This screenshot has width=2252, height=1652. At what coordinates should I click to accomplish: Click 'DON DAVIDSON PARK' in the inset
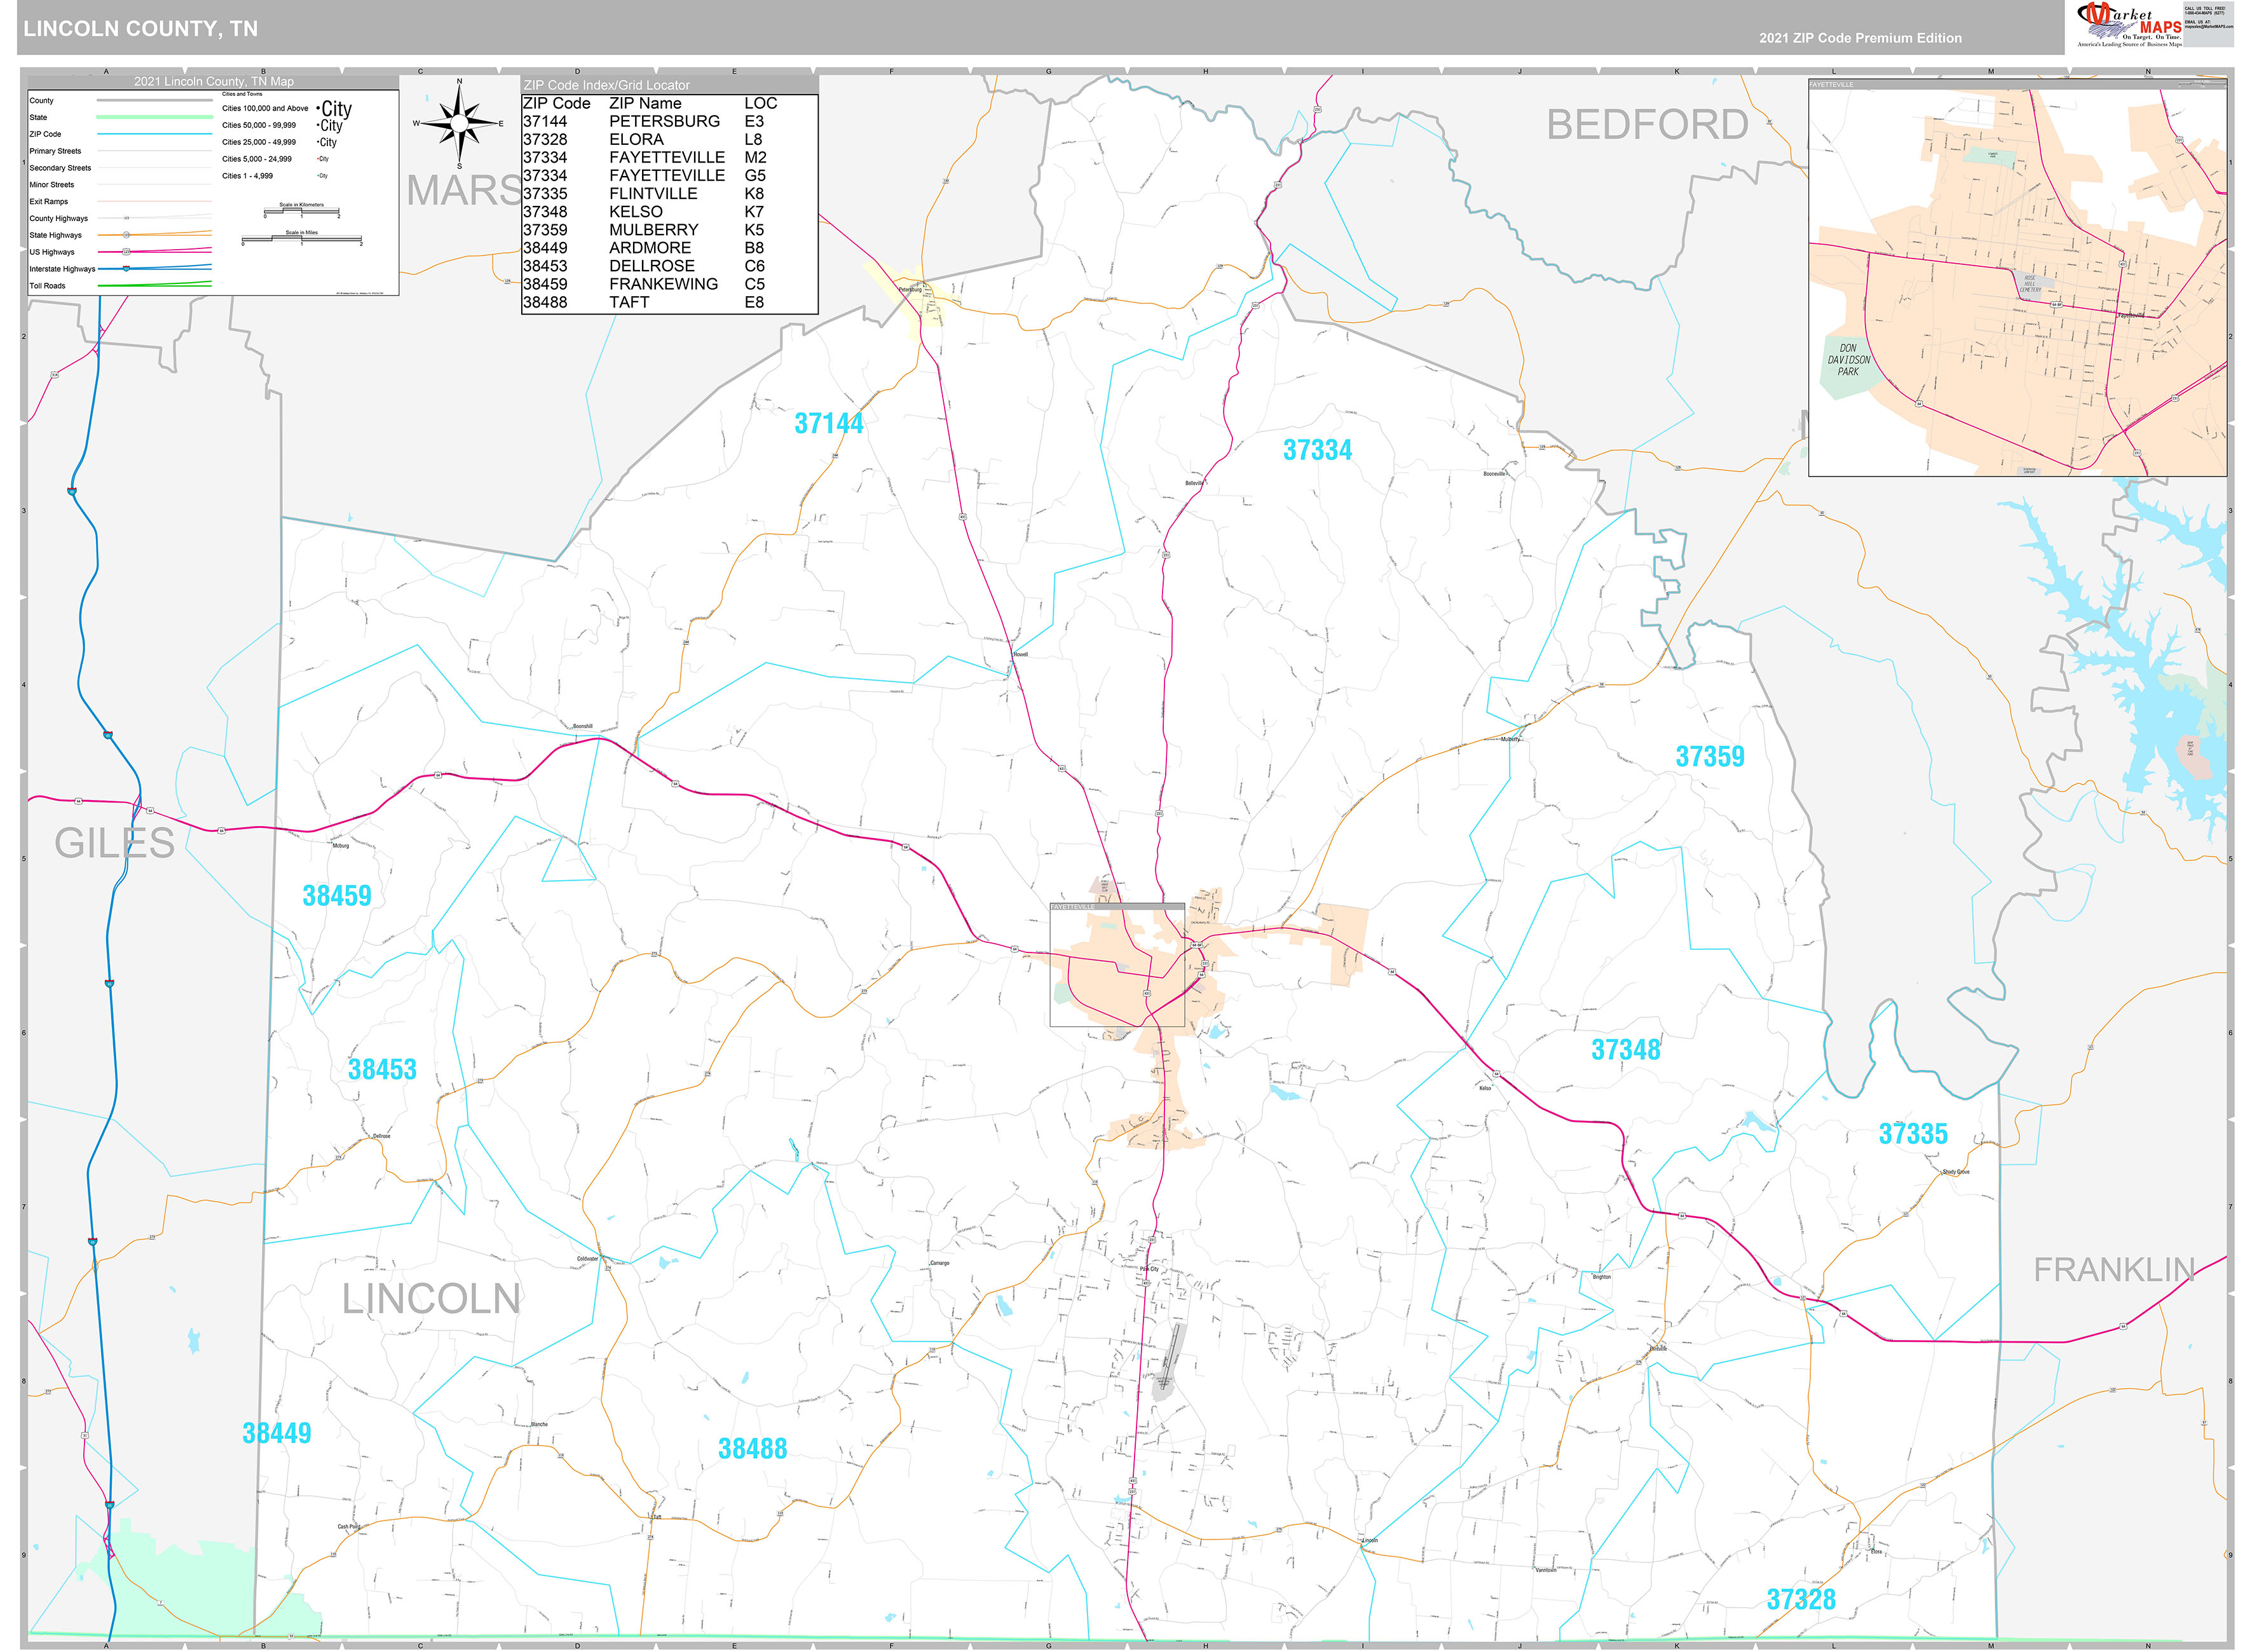pos(1849,360)
